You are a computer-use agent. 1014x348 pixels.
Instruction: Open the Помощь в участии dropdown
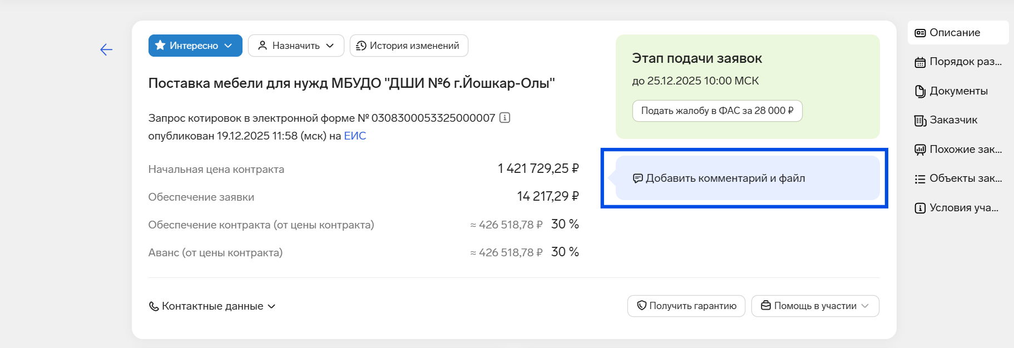[x=815, y=306]
